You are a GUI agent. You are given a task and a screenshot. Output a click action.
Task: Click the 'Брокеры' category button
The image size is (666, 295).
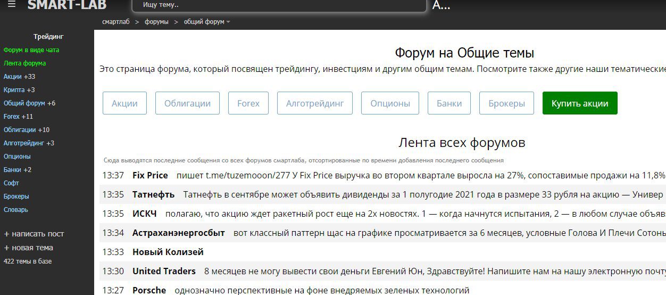(506, 103)
